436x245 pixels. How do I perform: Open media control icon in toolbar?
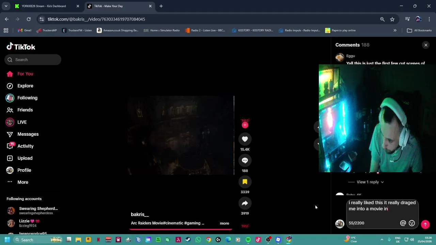tap(407, 19)
